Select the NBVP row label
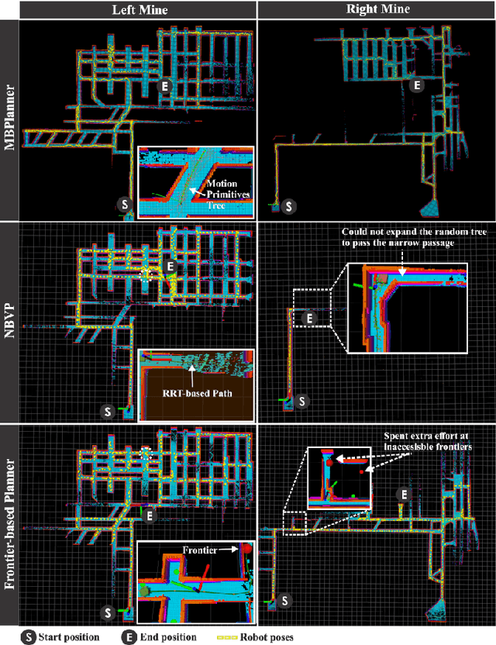The width and height of the screenshot is (496, 645). [x=9, y=321]
